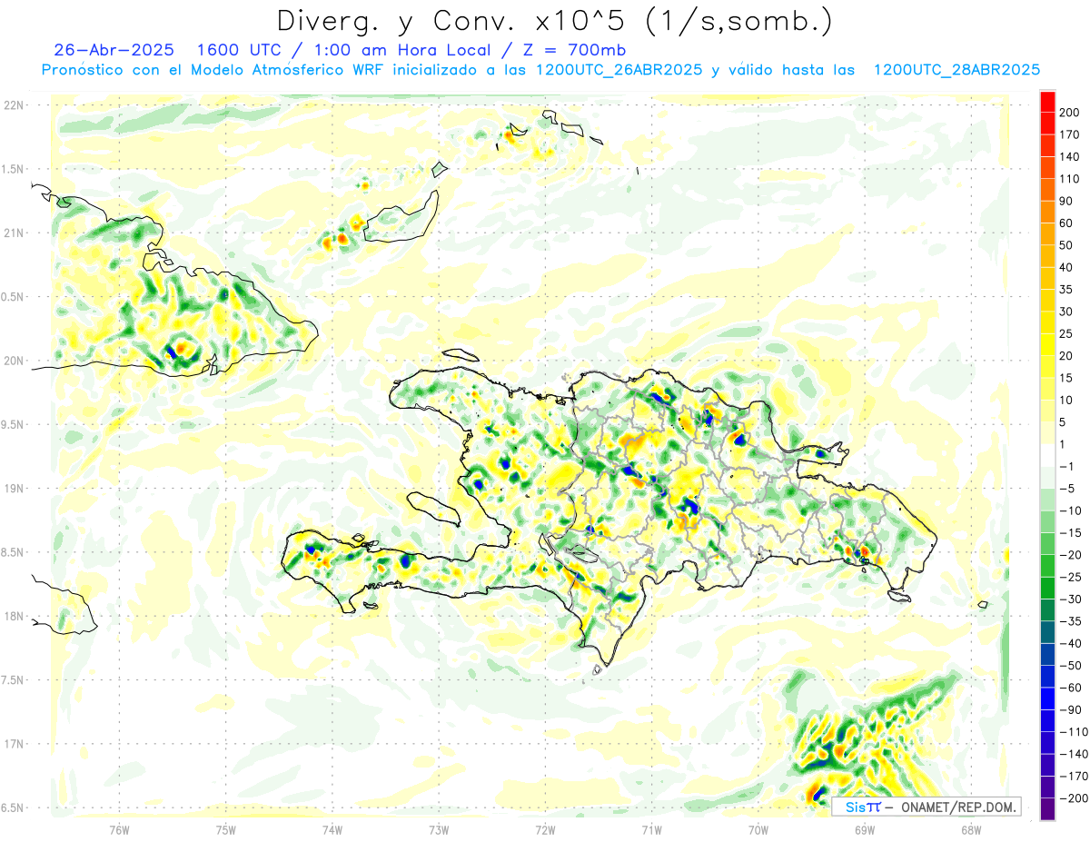Click the "71W" longitude label
The image size is (1090, 842).
point(651,829)
